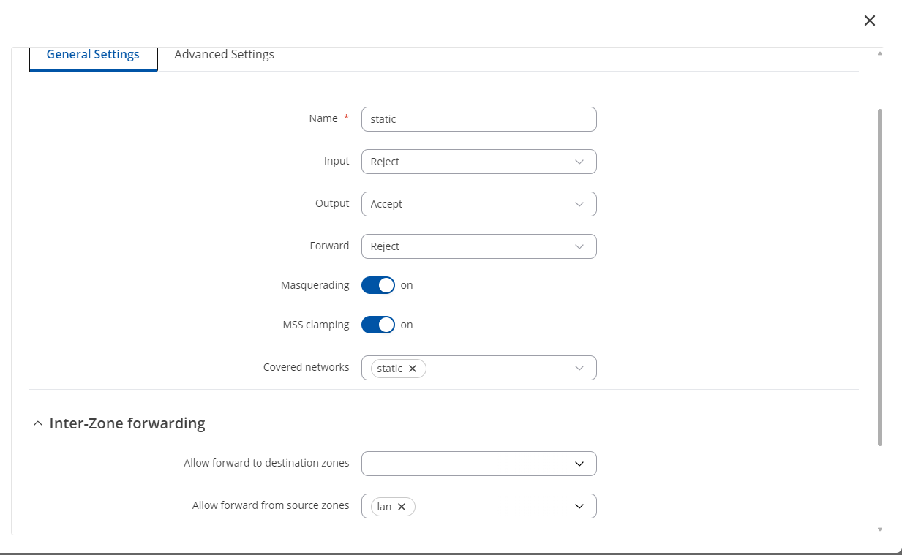Click the destination zones dropdown arrow
This screenshot has height=555, width=902.
coord(579,464)
